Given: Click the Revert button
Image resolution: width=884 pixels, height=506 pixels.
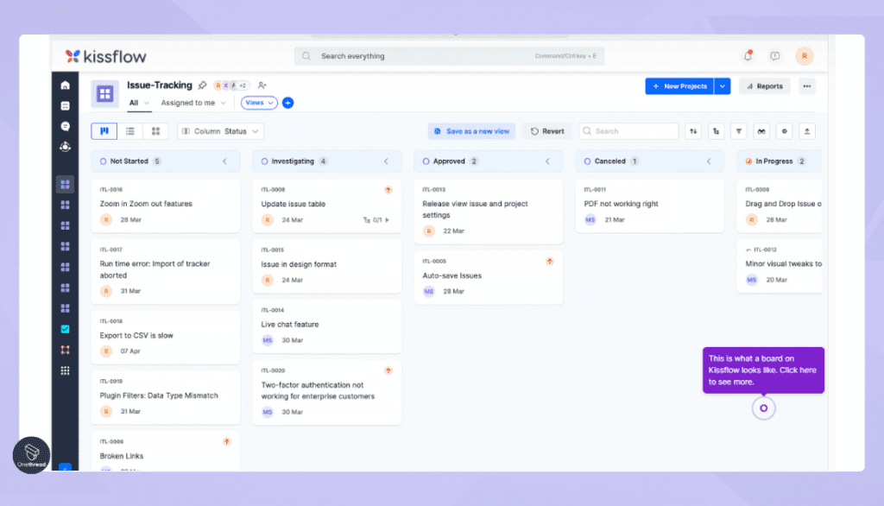Looking at the screenshot, I should (x=546, y=131).
